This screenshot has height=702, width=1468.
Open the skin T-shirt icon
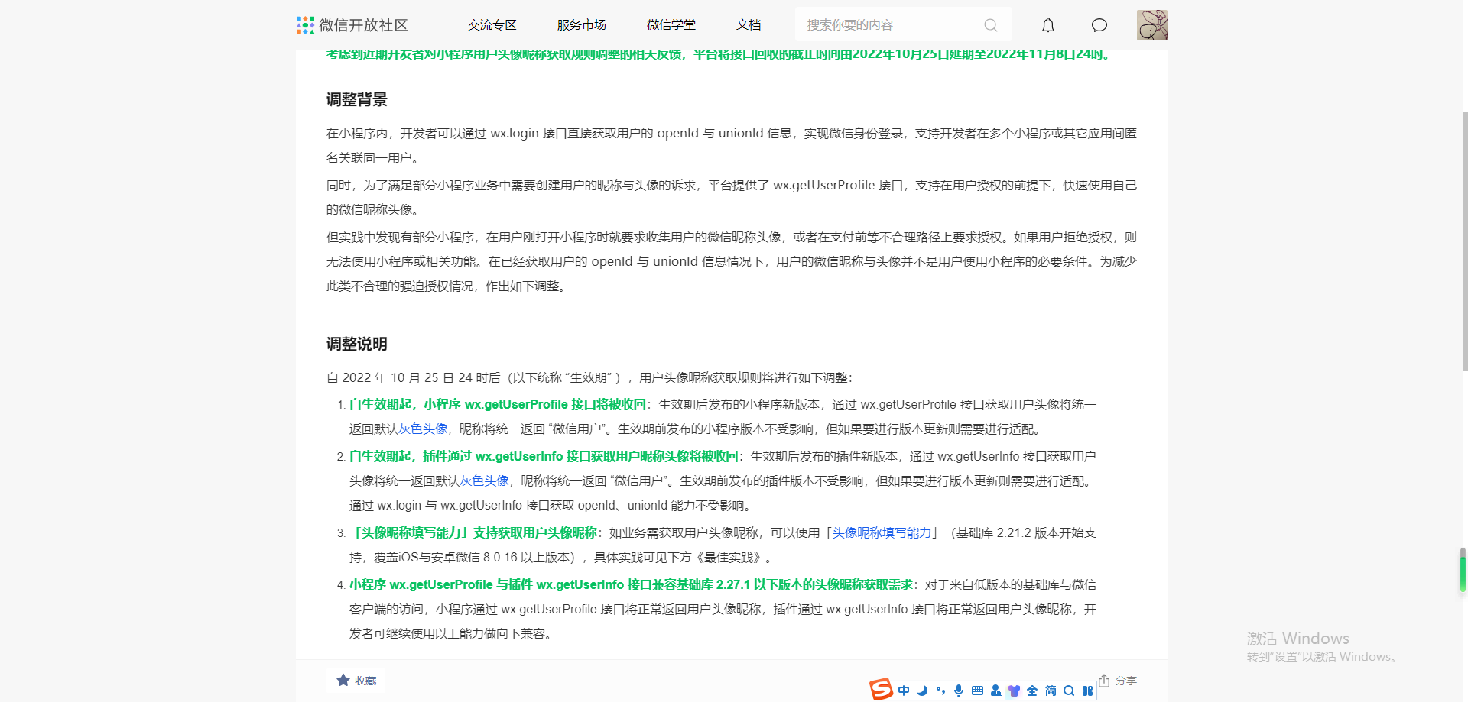[1014, 691]
